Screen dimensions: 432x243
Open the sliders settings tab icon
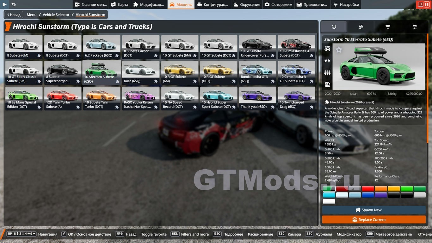point(415,27)
